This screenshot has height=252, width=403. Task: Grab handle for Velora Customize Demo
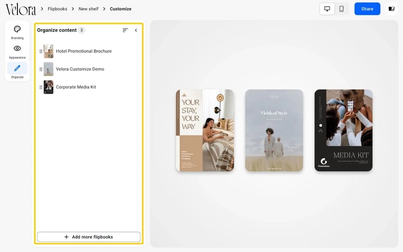tap(41, 69)
